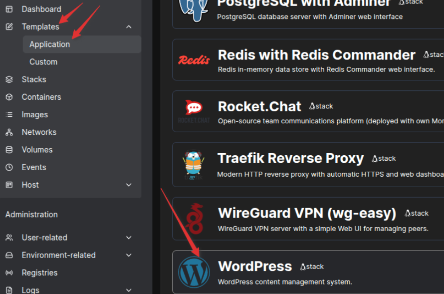Click 'PostgreSQL database server with Adminer' text
Viewport: 444px width, 294px height.
tap(310, 16)
